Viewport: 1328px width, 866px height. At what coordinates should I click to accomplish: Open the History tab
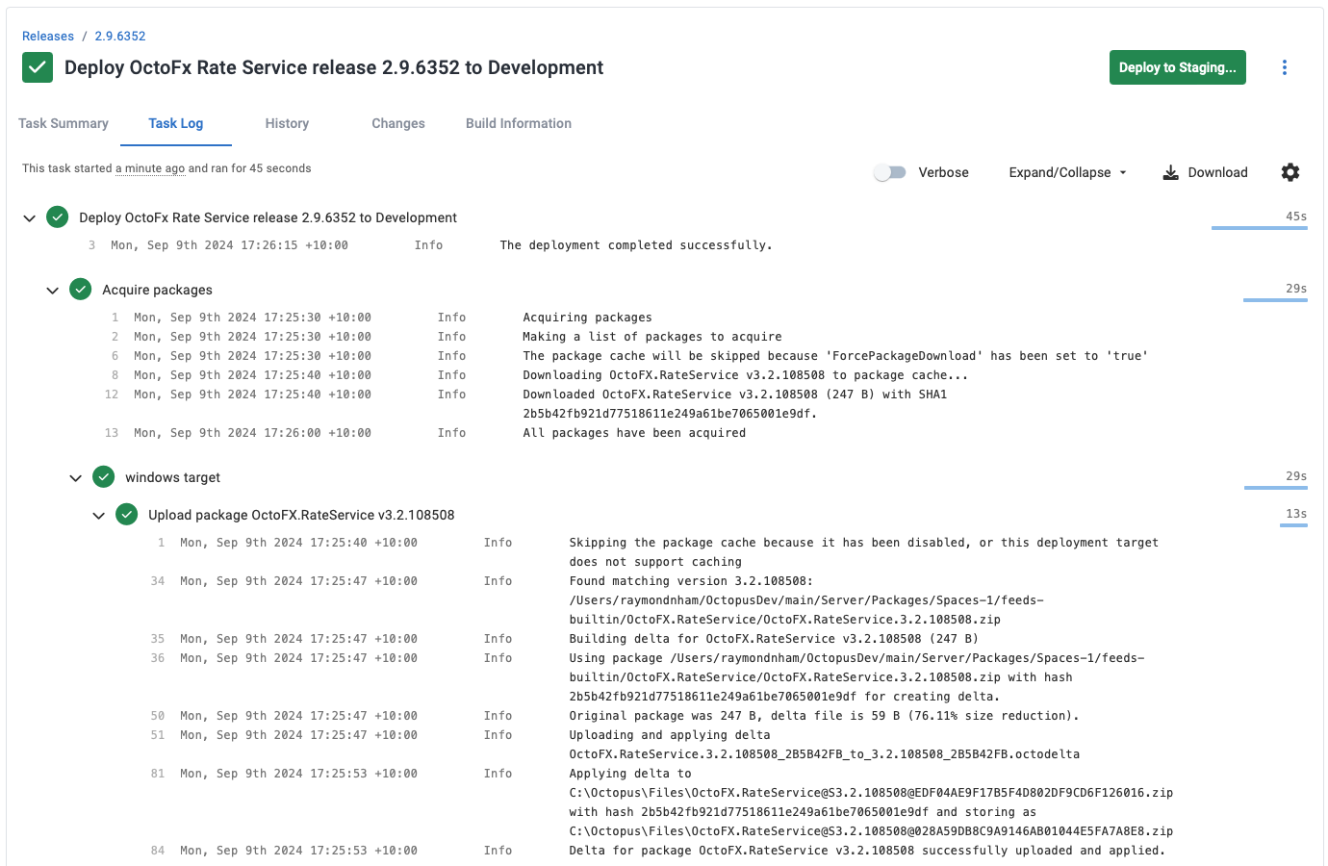click(x=287, y=123)
